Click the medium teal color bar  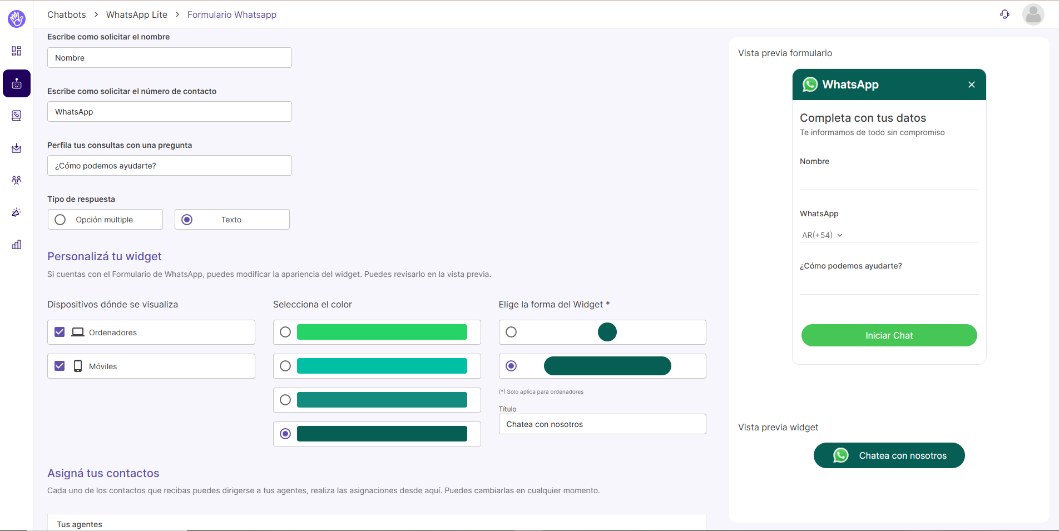382,400
